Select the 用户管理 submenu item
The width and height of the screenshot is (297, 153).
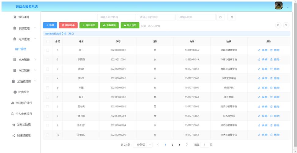pyautogui.click(x=20, y=49)
